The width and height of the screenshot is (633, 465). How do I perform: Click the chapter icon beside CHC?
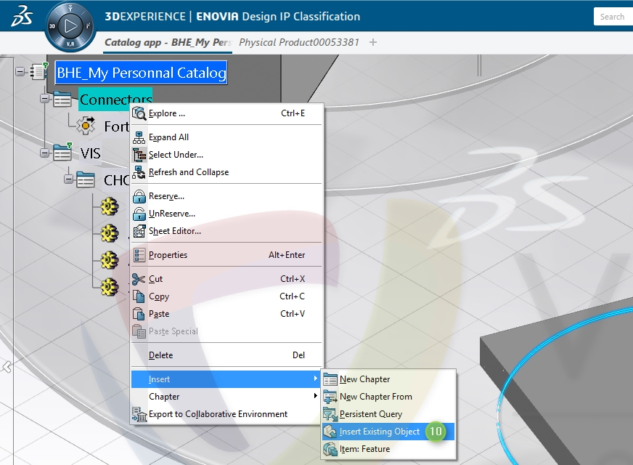[x=85, y=179]
